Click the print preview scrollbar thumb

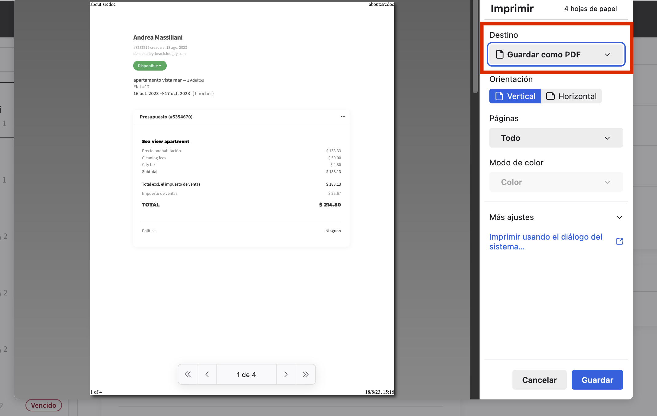[475, 46]
